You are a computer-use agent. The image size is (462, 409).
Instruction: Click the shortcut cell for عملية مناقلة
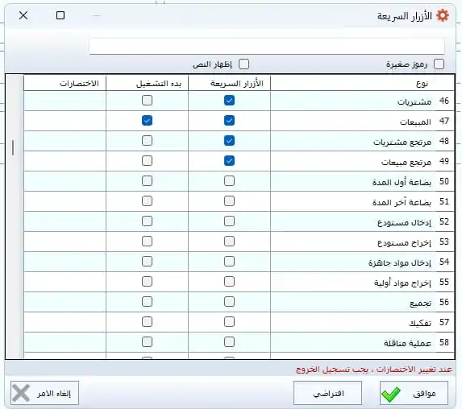click(65, 342)
